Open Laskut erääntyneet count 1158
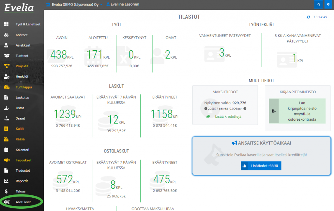Viewport: 334px width, 211px height. coord(162,114)
